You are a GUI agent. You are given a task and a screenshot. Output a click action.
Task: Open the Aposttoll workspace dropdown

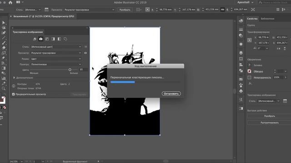246,2
